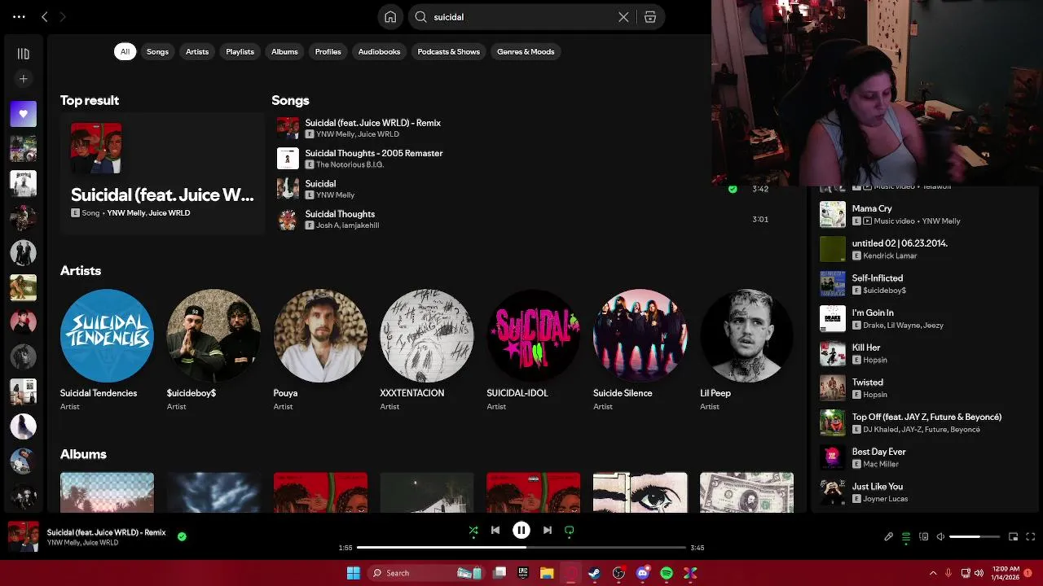The image size is (1043, 586).
Task: Toggle the queue panel
Action: click(905, 536)
